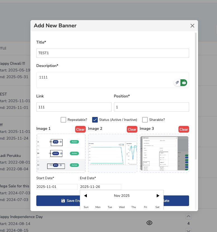The height and width of the screenshot is (232, 217).
Task: Click the eye view icon for Independence Day
Action: [x=149, y=223]
